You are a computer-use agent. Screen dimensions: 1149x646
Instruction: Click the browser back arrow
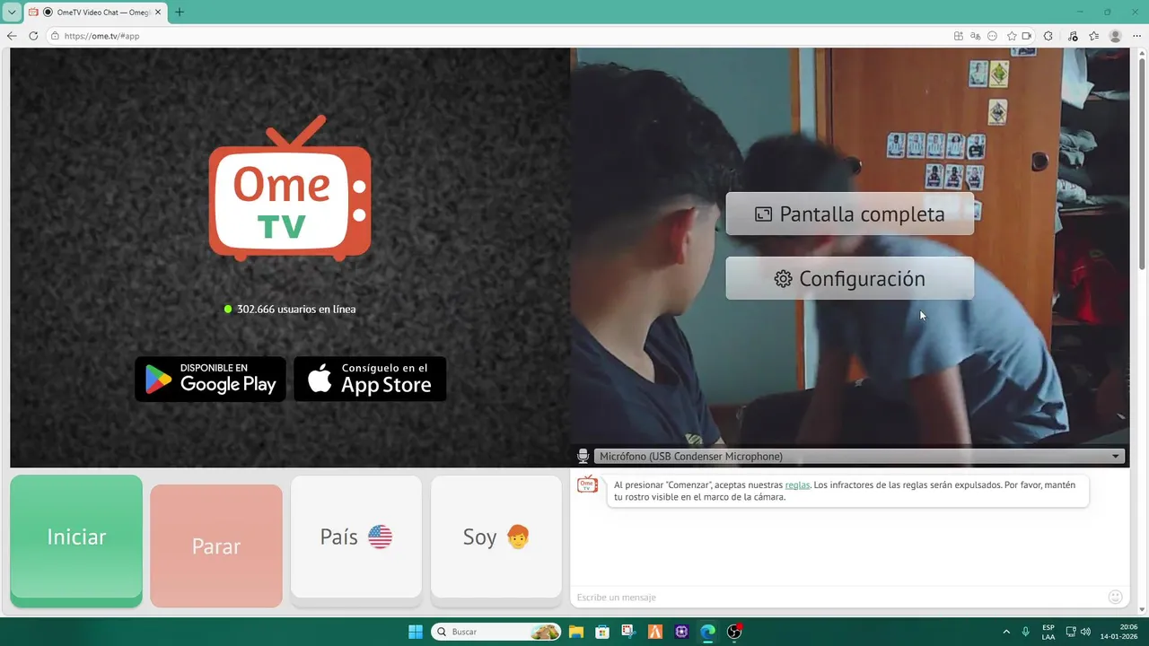[12, 36]
